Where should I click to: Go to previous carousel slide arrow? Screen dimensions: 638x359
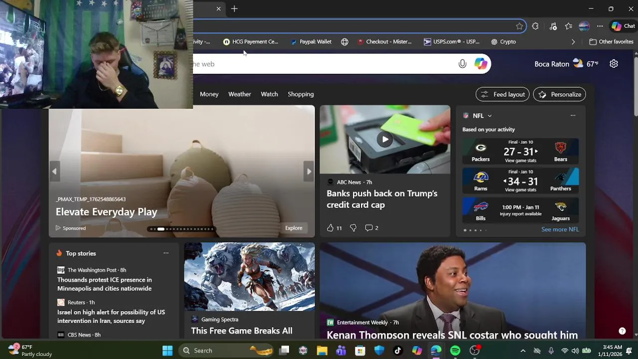pos(54,172)
